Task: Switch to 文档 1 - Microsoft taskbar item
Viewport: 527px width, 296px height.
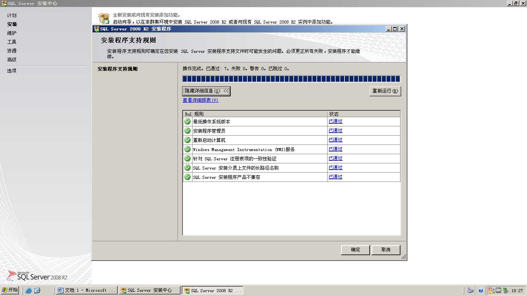Action: coord(87,290)
